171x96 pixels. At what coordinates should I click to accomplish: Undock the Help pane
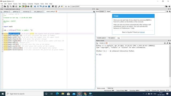coord(169,9)
